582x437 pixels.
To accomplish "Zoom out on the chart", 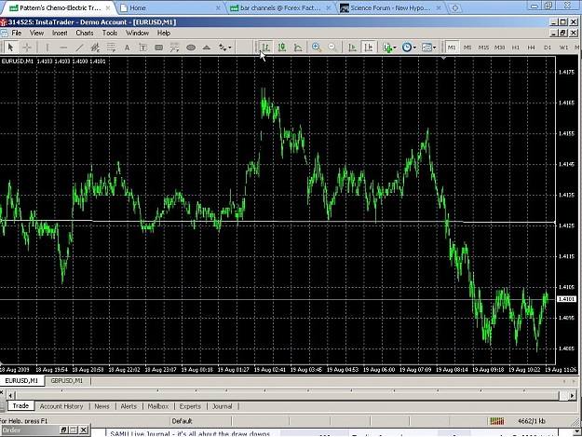I will pyautogui.click(x=332, y=48).
